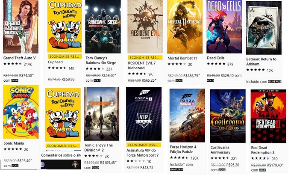Select the Mortal Kombat 11 cover image

pos(185,27)
